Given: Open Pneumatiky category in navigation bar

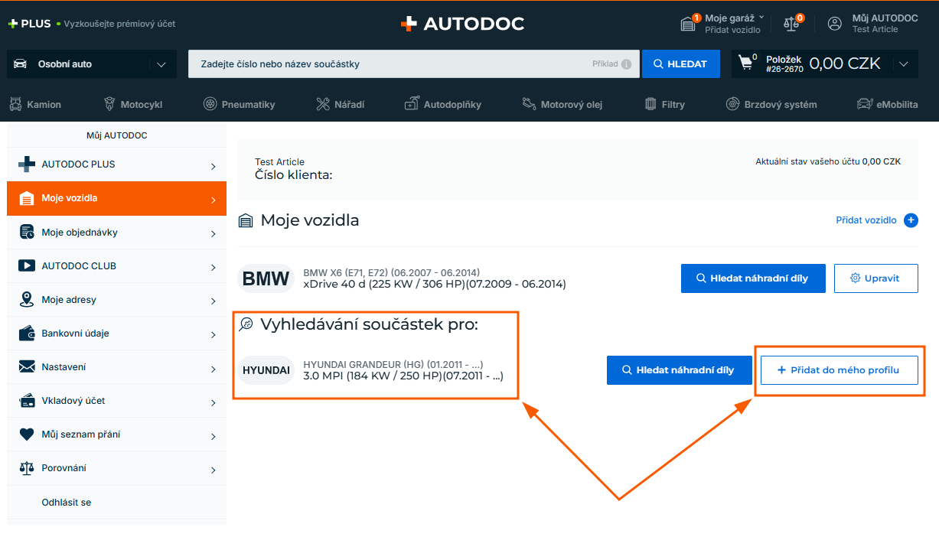Looking at the screenshot, I should click(x=239, y=104).
